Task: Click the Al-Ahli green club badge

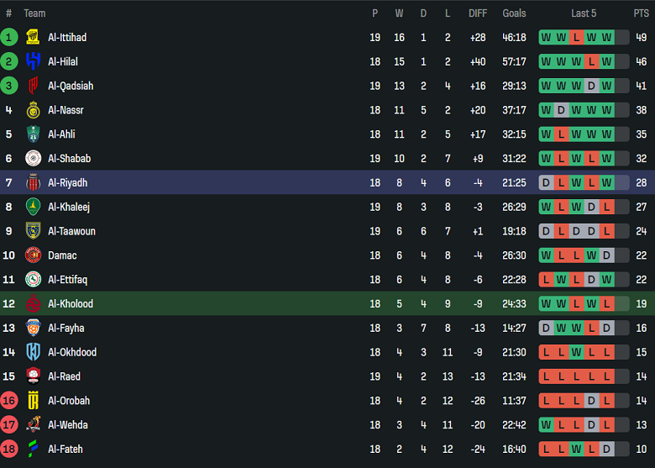Action: tap(33, 134)
